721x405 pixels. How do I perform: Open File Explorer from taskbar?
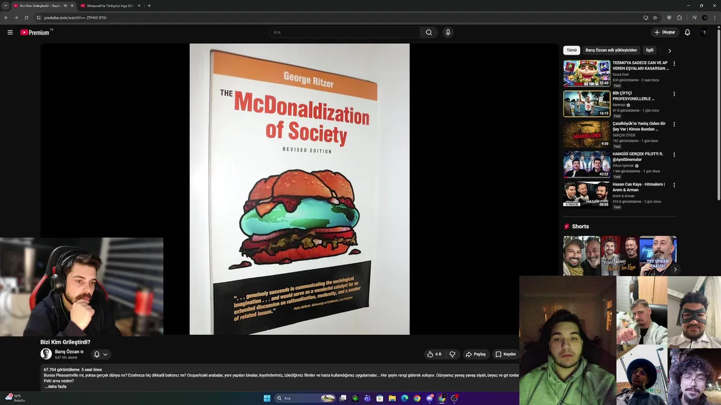point(392,398)
